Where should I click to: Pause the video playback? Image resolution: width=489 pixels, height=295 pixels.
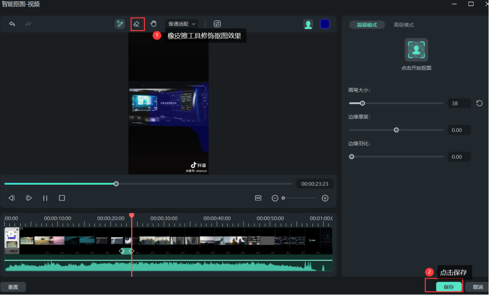45,198
